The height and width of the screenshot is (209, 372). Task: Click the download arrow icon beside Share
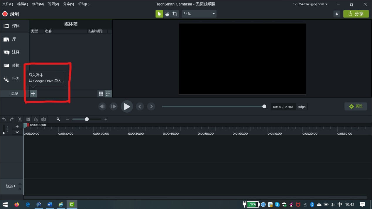point(337,14)
